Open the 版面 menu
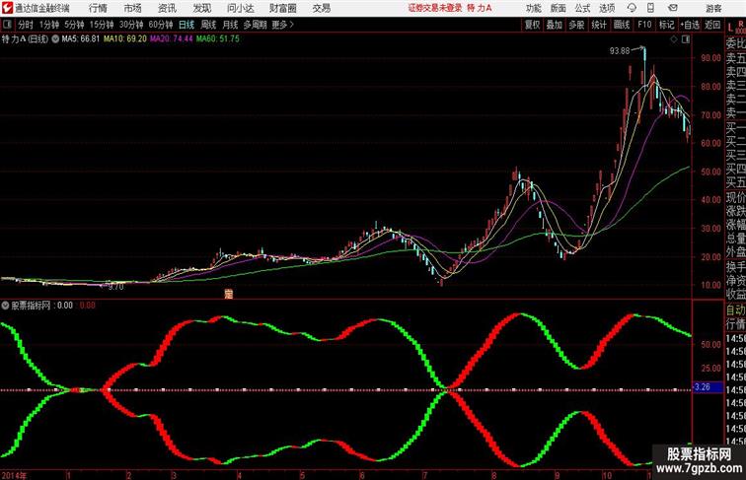 (559, 8)
